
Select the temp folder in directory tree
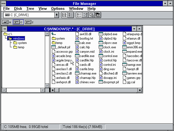(19, 47)
